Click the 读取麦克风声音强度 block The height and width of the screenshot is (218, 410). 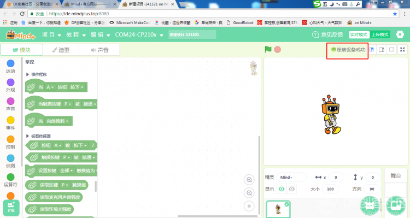tap(54, 197)
